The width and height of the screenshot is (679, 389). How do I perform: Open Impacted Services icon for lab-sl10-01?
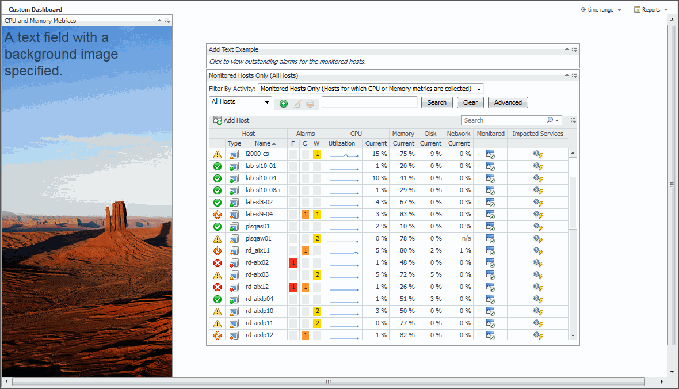click(537, 166)
